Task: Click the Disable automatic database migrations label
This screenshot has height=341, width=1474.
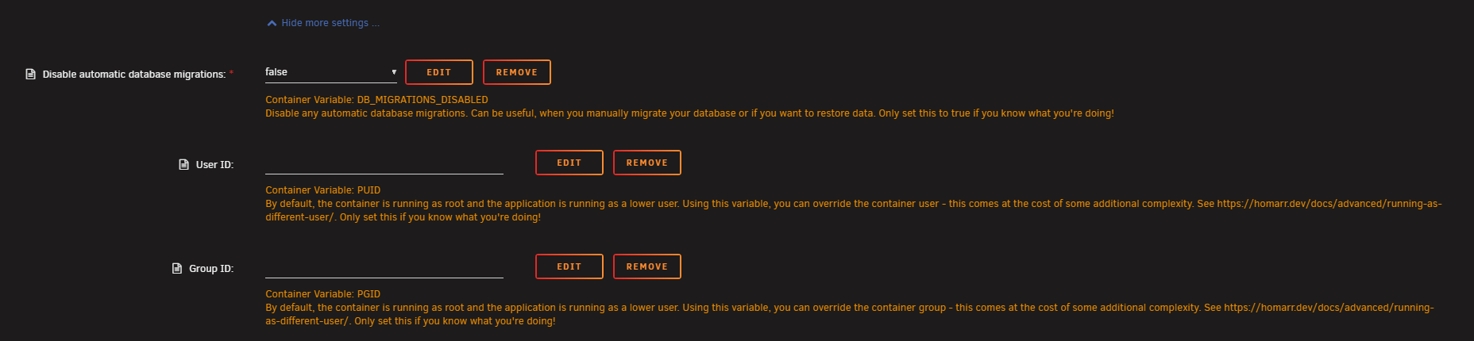Action: [x=133, y=75]
